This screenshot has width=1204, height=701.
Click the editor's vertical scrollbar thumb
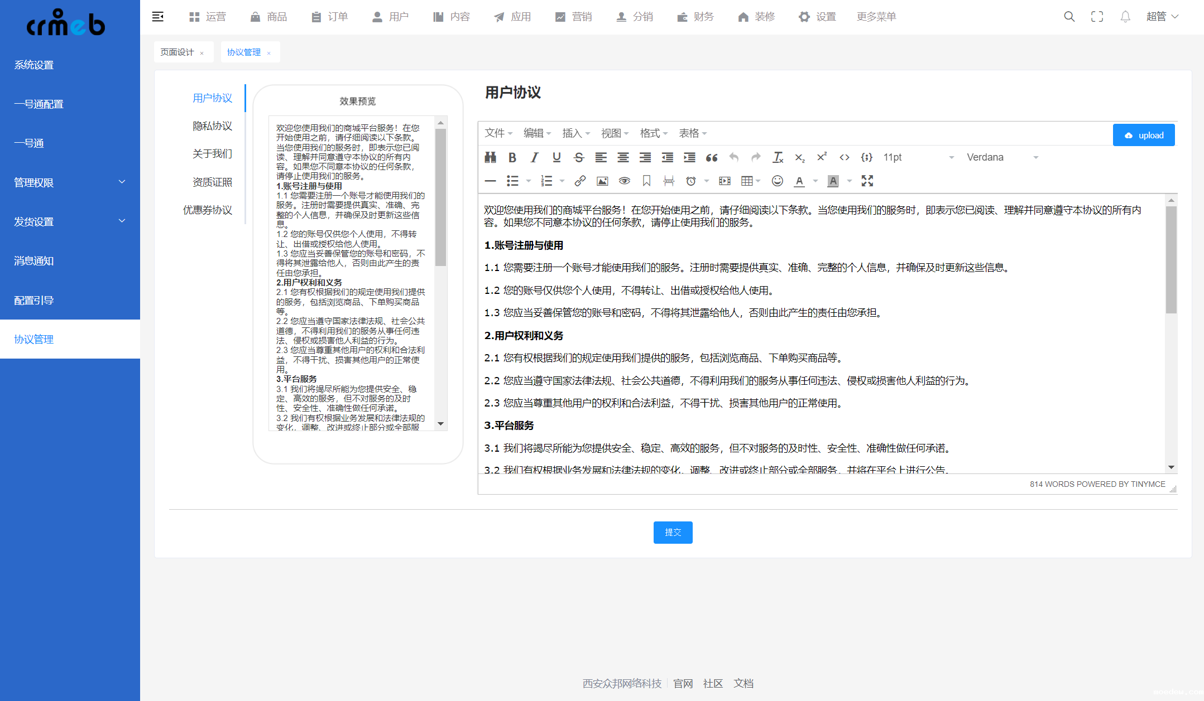click(1171, 259)
